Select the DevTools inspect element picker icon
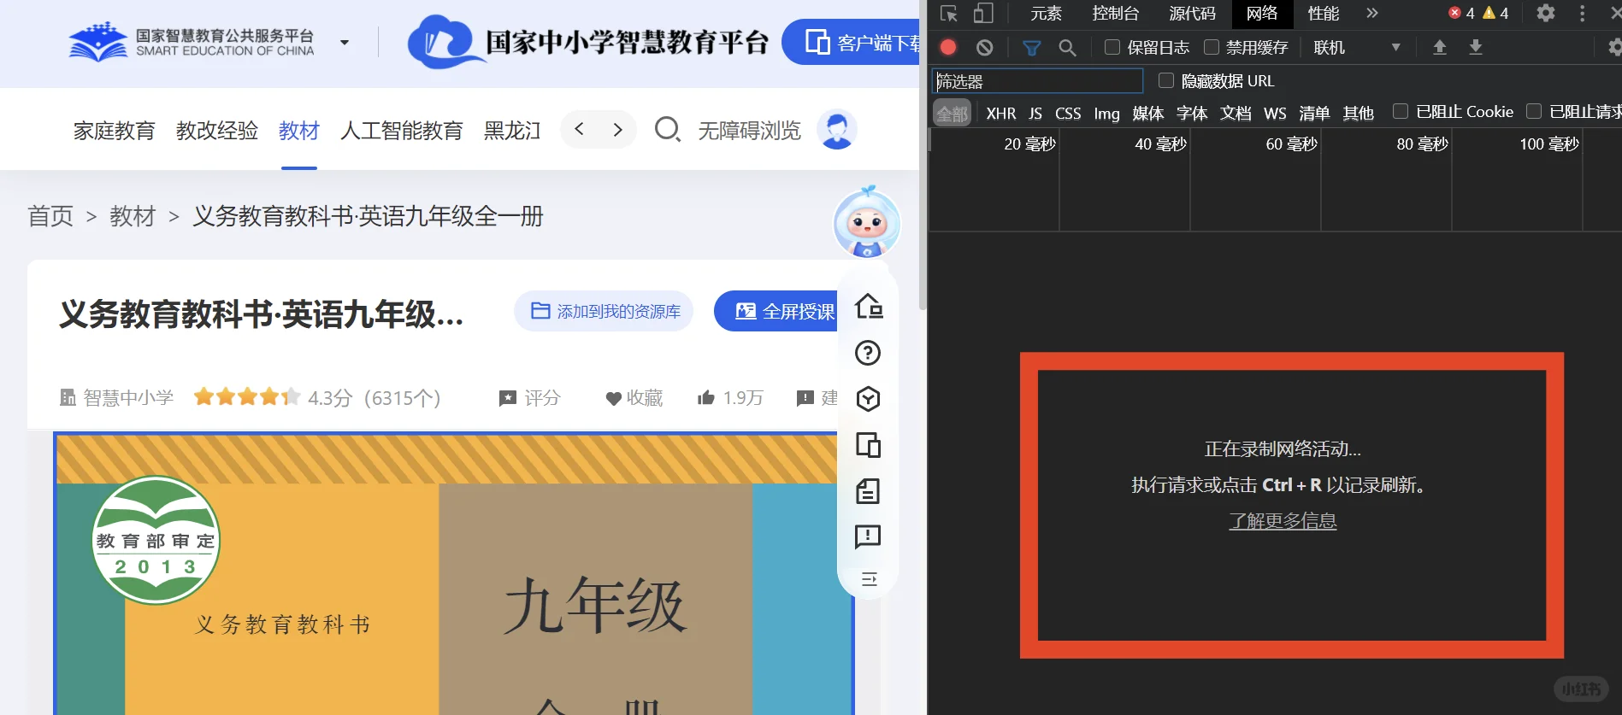The image size is (1622, 715). click(x=948, y=14)
